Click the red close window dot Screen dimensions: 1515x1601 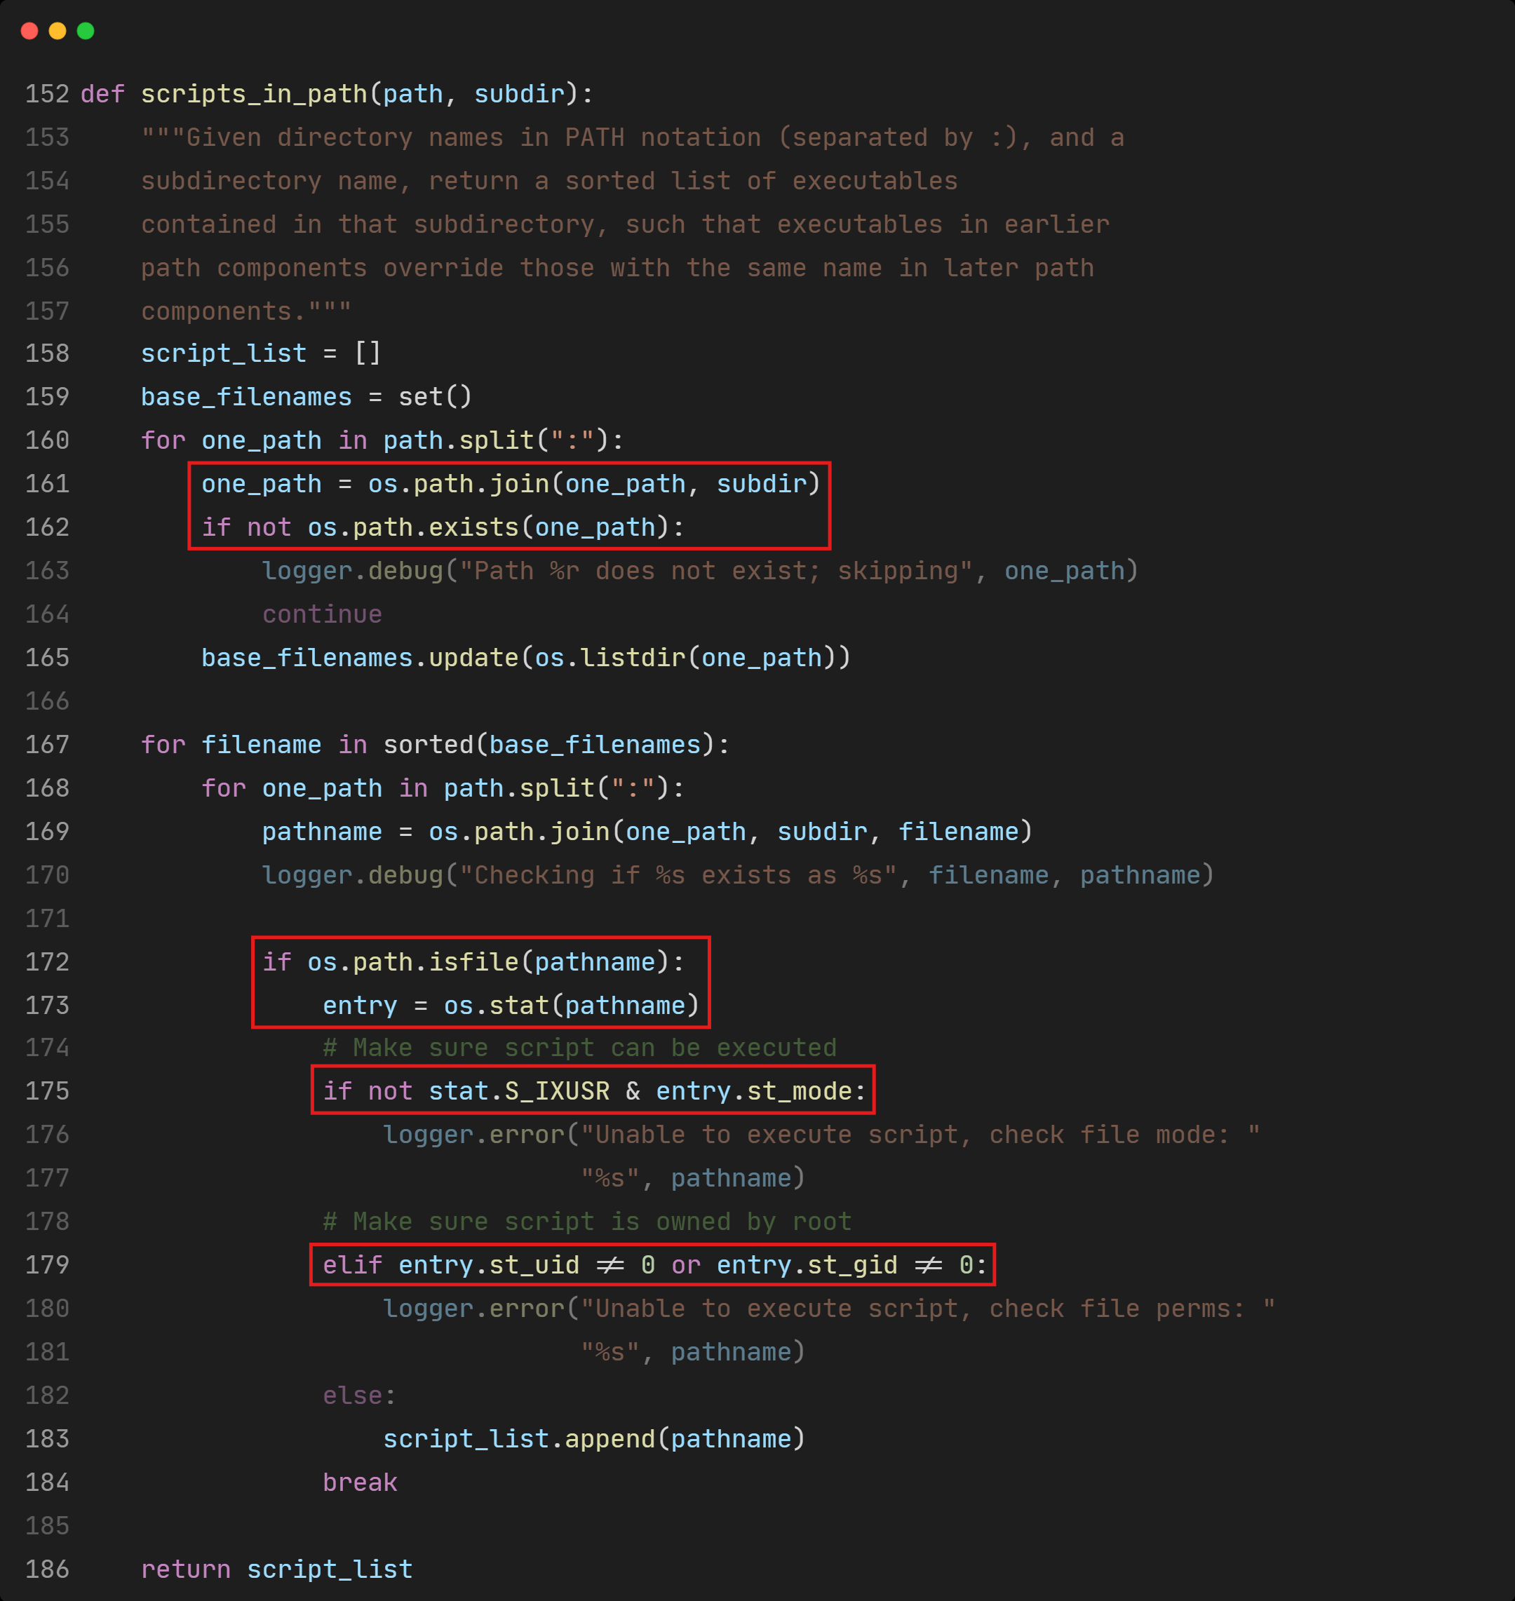click(30, 32)
